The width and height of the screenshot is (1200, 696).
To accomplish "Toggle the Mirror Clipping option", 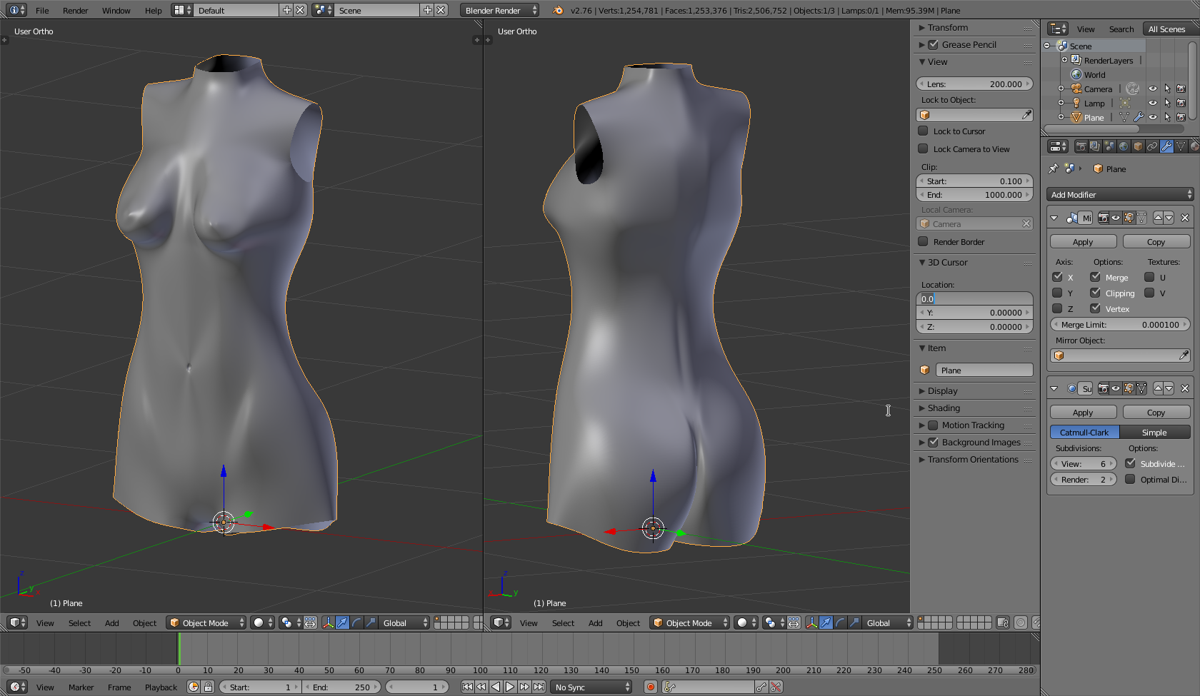I will coord(1095,293).
